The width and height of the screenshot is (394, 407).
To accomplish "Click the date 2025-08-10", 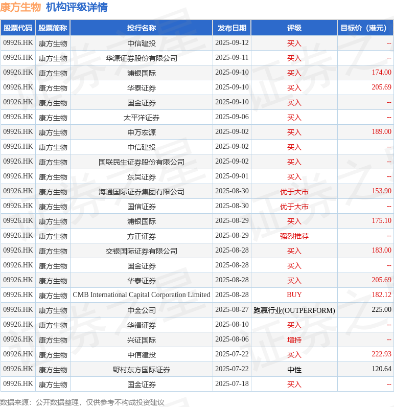I will (232, 325).
